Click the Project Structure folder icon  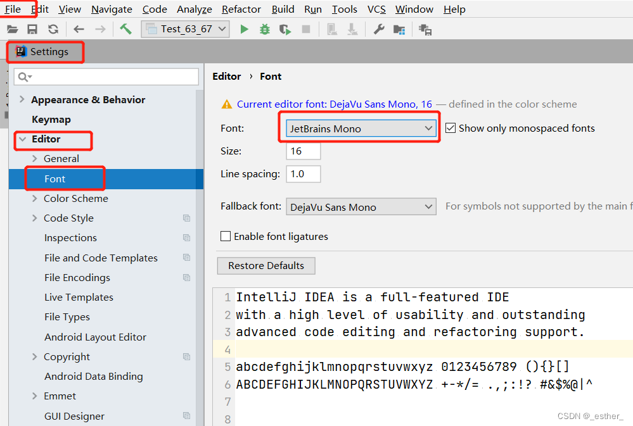point(399,30)
